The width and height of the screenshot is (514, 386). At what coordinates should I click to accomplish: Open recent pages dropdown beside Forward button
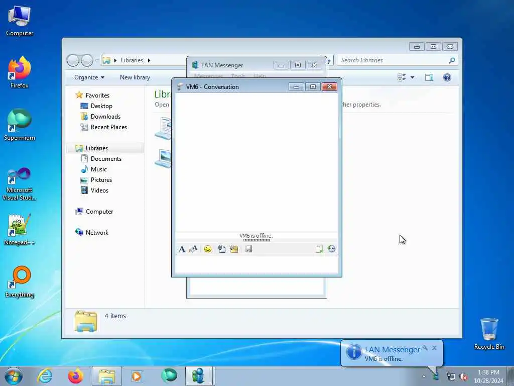pos(97,60)
